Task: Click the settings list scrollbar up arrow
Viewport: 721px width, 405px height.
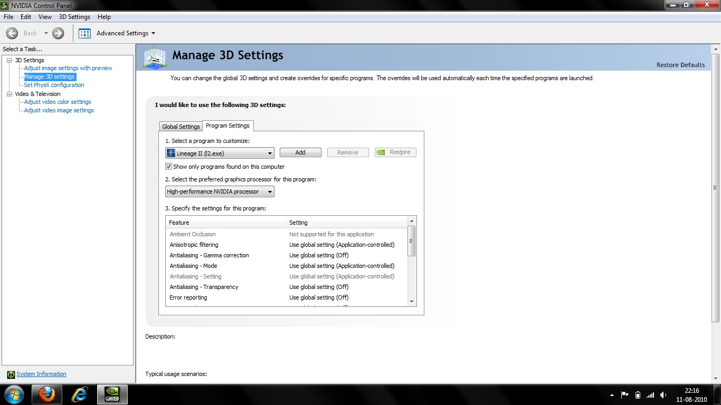Action: [412, 220]
